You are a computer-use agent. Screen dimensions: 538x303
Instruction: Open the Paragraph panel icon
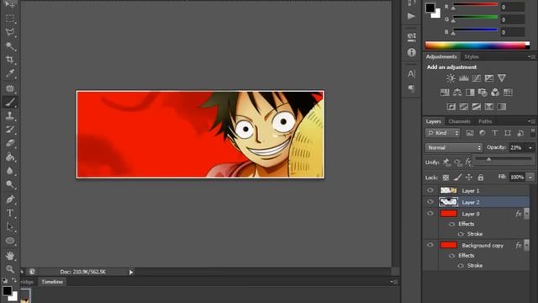click(x=411, y=88)
